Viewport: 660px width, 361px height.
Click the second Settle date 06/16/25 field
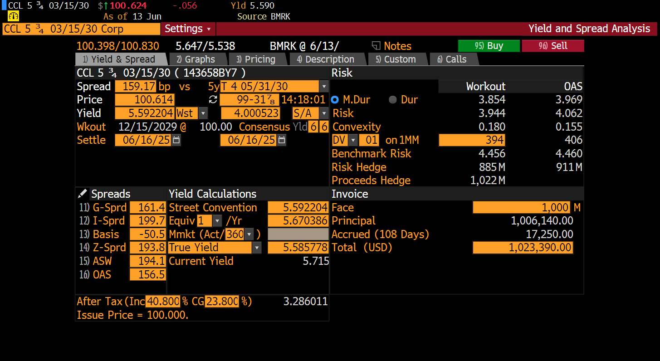point(249,140)
